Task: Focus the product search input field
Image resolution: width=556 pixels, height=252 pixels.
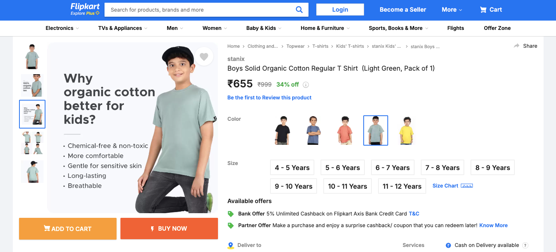Action: 200,10
